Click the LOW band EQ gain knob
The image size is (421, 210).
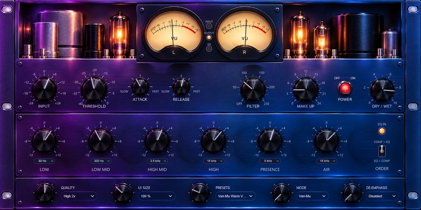pos(44,140)
